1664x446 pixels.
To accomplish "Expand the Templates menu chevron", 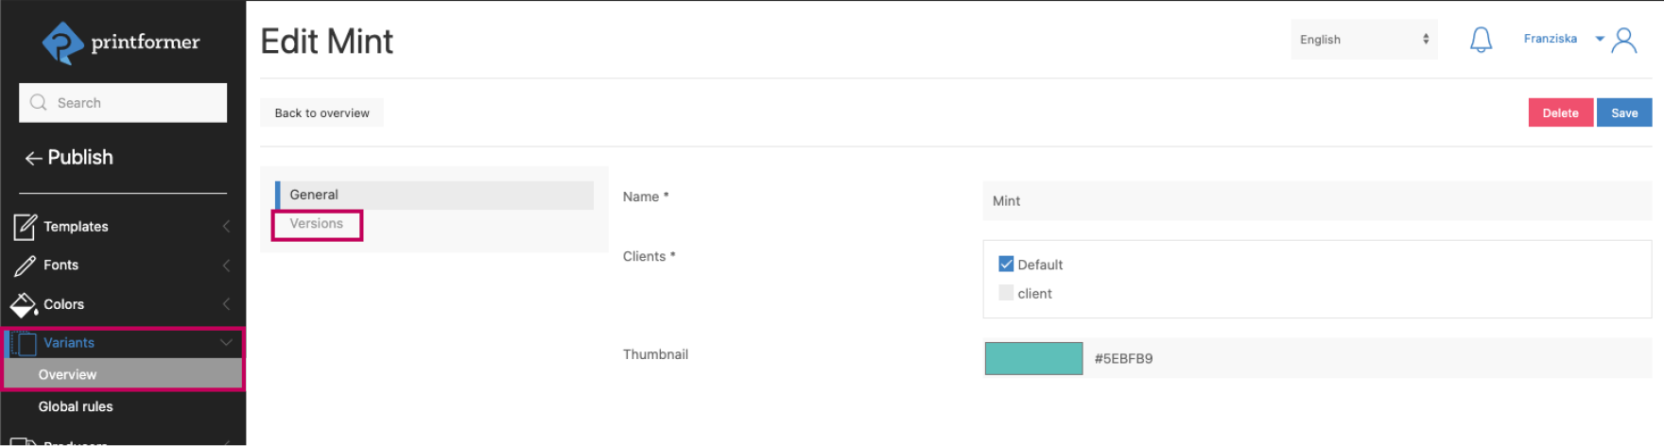I will 226,227.
